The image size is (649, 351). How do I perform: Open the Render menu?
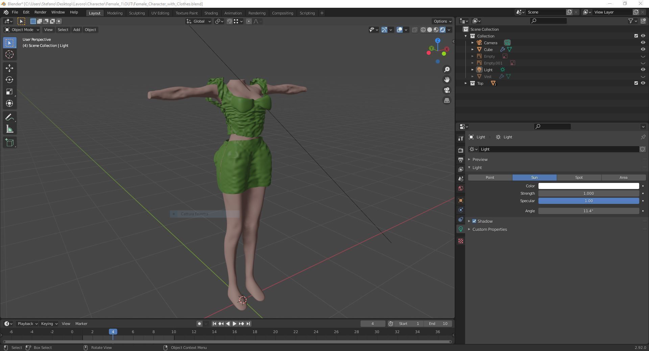(x=40, y=12)
